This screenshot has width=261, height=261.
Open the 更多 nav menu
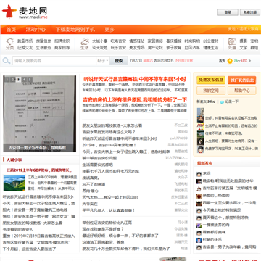[x=109, y=30]
